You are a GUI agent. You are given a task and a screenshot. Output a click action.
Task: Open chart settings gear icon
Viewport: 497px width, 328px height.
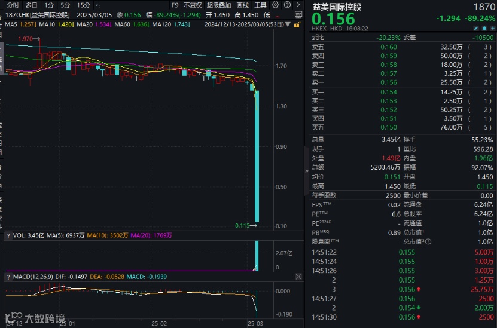(275, 5)
